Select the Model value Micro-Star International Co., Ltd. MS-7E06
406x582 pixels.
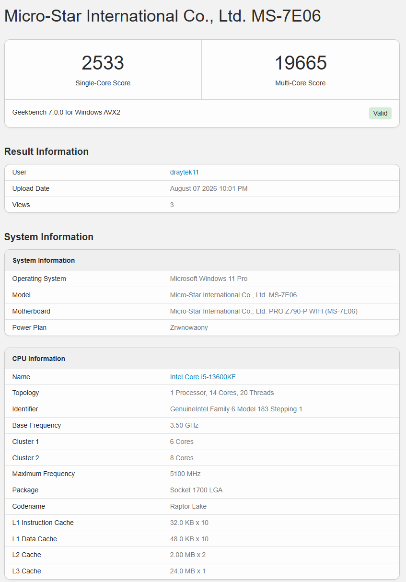(233, 295)
